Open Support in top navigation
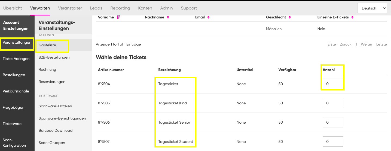391x151 pixels. tap(189, 8)
